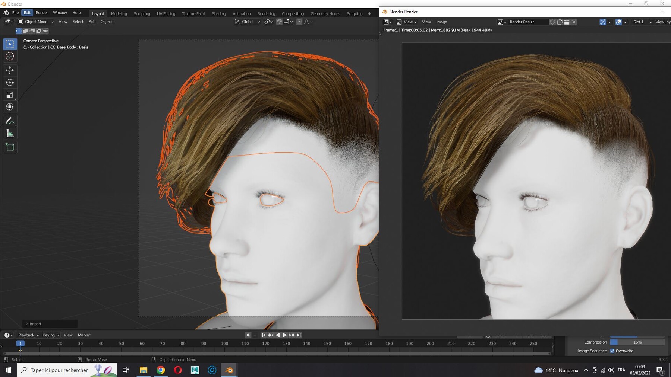Select the Scale tool
Viewport: 671px width, 377px height.
10,95
